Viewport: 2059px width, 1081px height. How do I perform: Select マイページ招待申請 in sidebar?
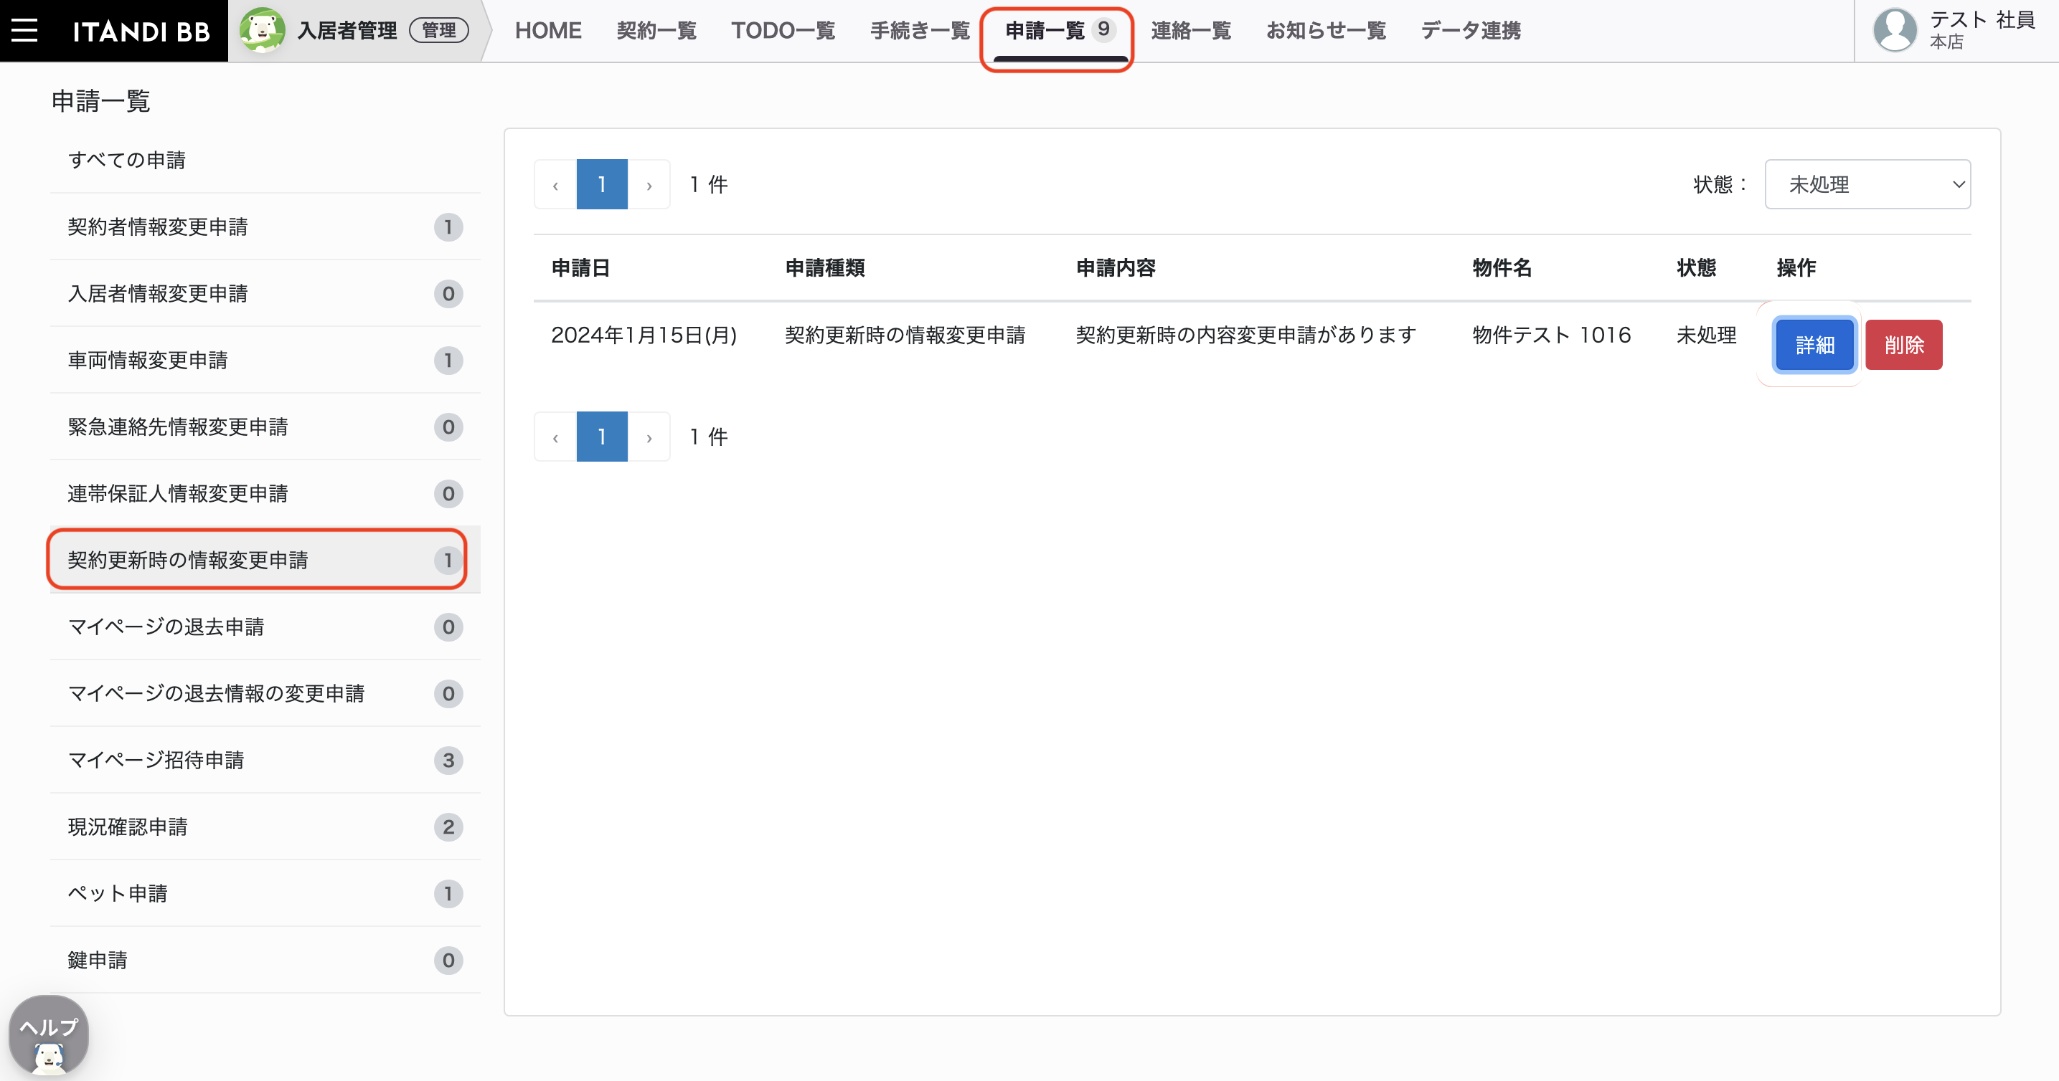coord(265,760)
